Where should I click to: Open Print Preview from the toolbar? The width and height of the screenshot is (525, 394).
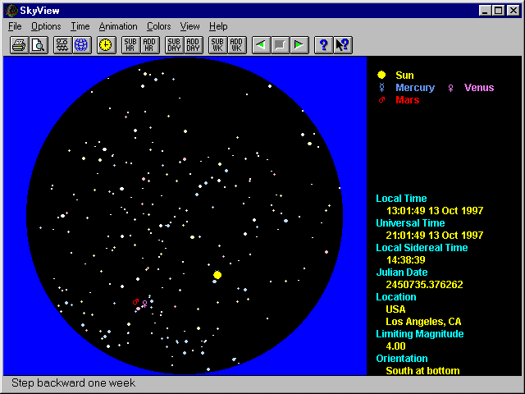[38, 45]
